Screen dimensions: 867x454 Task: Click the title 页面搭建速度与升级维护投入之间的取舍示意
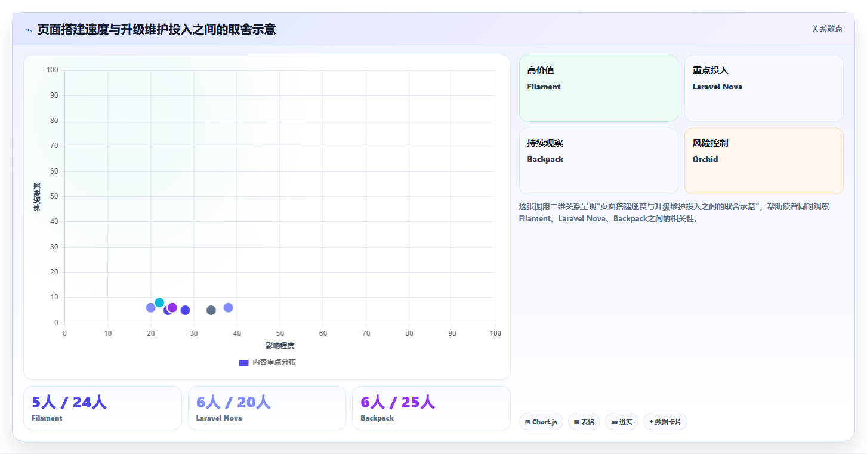point(156,29)
